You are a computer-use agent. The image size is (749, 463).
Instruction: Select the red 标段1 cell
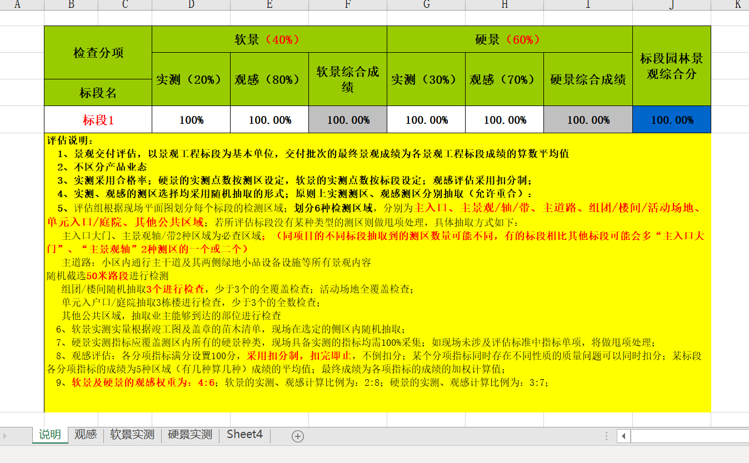(x=98, y=120)
